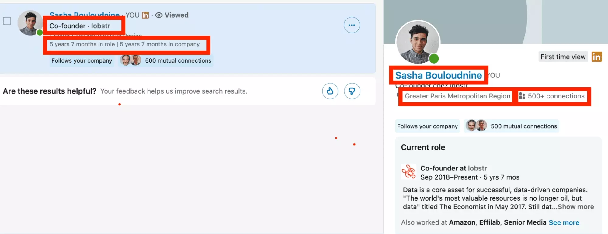This screenshot has height=234, width=608.
Task: Click the Viewed eye icon
Action: pyautogui.click(x=159, y=15)
